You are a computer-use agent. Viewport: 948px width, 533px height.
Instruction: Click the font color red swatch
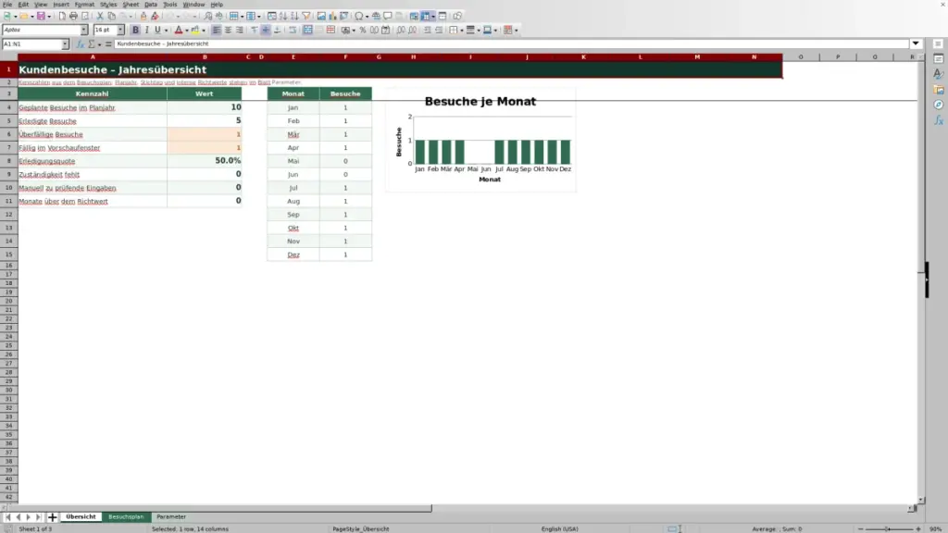[x=179, y=30]
